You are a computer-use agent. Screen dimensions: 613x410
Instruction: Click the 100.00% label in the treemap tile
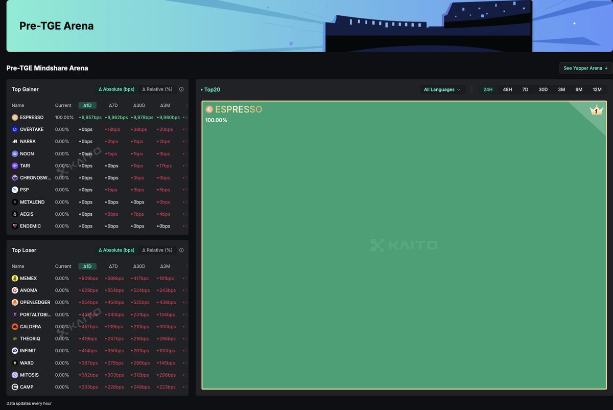pyautogui.click(x=216, y=120)
